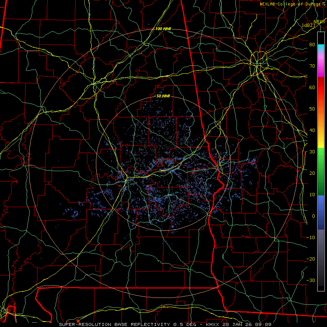Click the KMXX station identifier in the caption
This screenshot has width=327, height=327.
point(213,324)
